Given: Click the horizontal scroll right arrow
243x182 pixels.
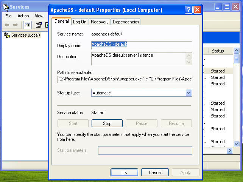Looking at the screenshot, I should tap(230, 150).
